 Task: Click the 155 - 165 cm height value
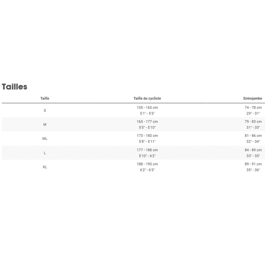[x=147, y=108]
